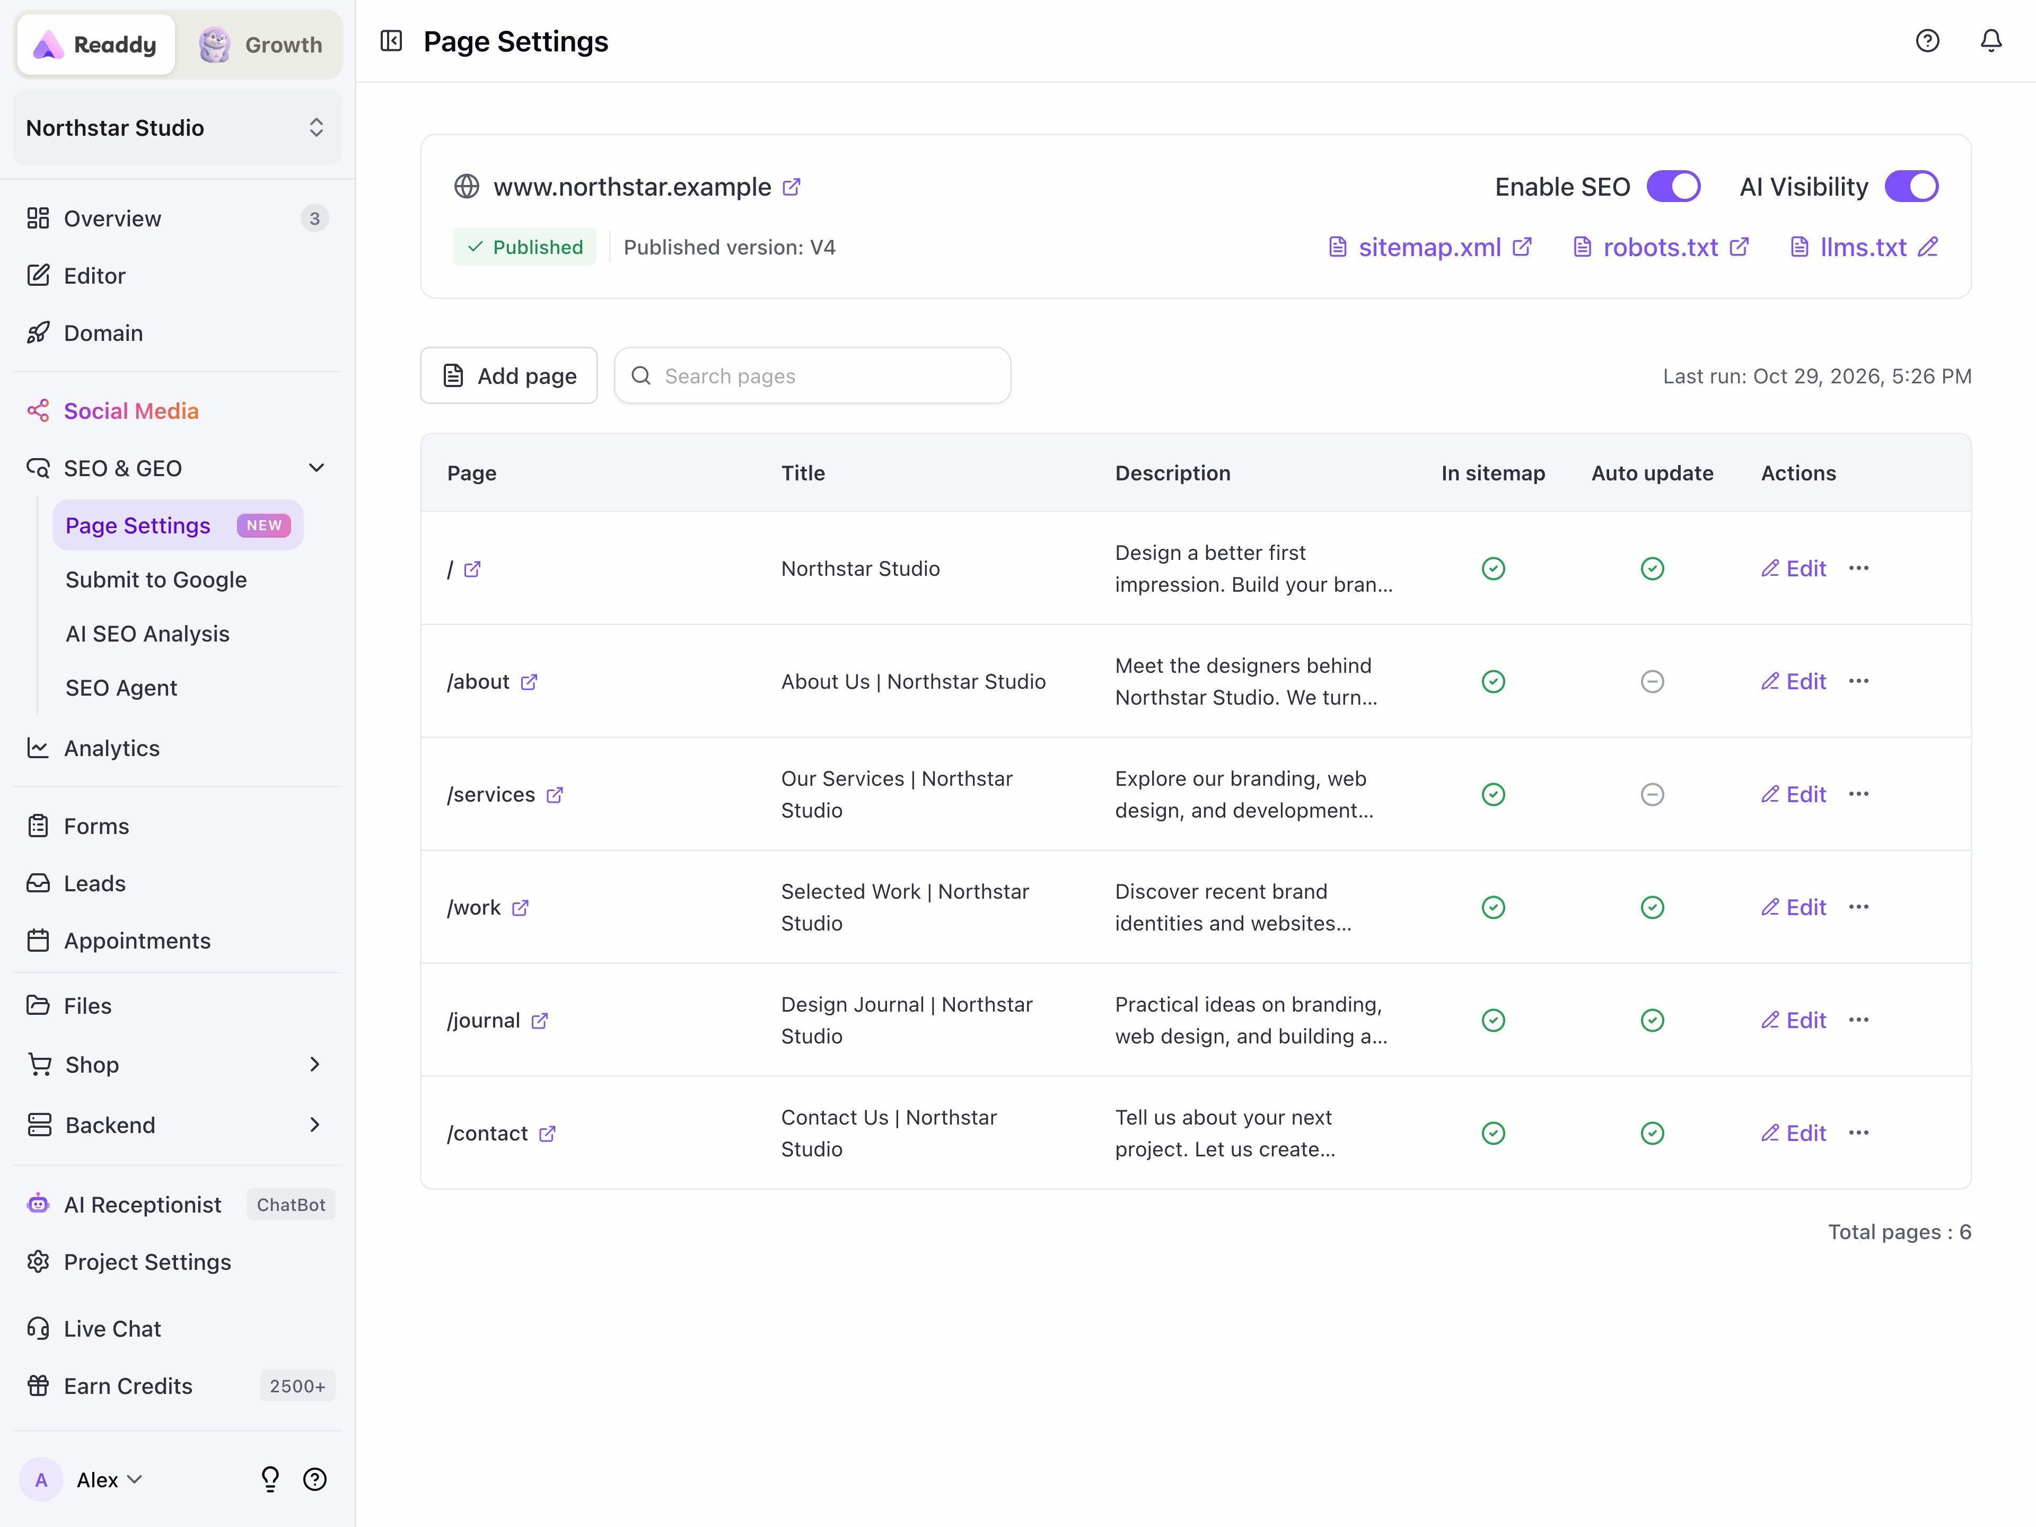
Task: Go to Submit to Google
Action: [x=156, y=580]
